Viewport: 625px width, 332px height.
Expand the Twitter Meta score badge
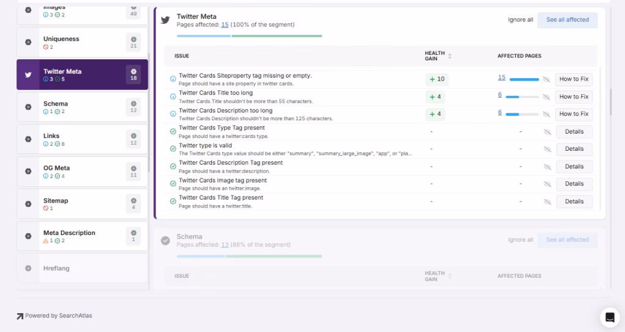134,74
